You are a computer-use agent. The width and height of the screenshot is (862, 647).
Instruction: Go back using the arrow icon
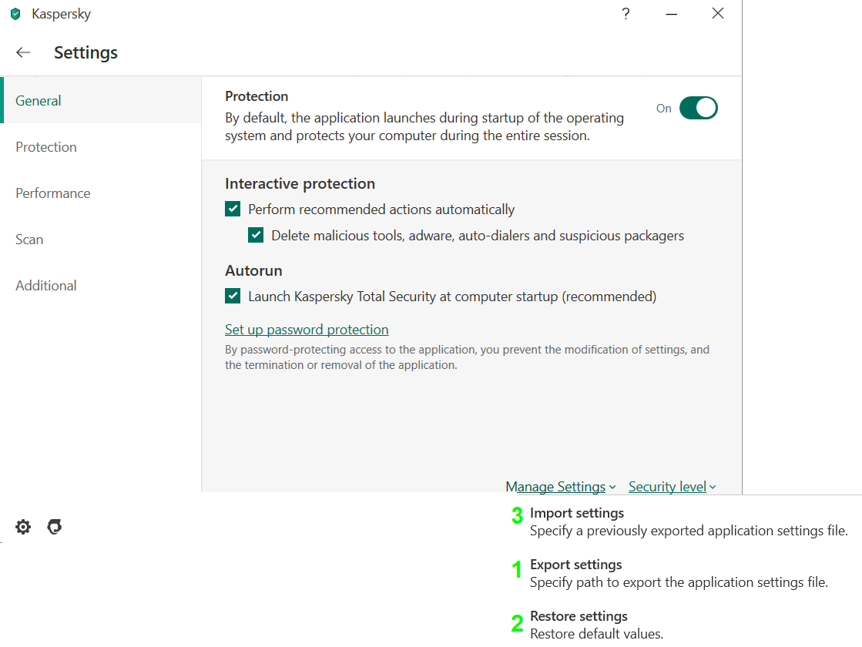(x=23, y=52)
